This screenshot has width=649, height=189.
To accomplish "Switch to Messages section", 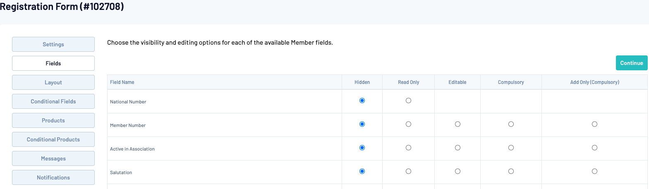I will point(53,158).
